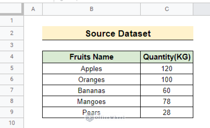
Task: Select row 4 header
Action: (x=12, y=57)
